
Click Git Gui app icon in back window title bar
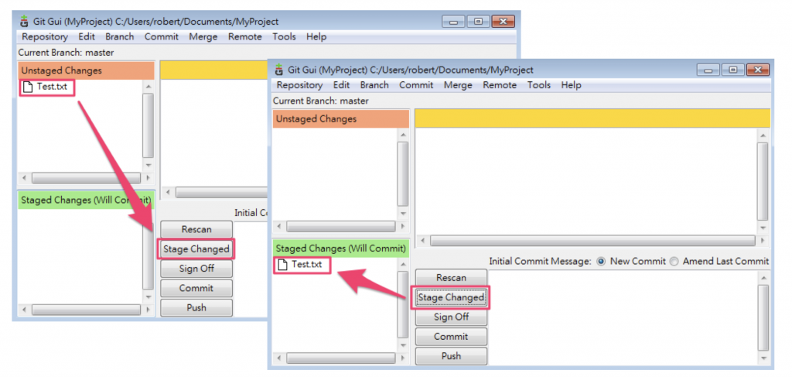(24, 21)
